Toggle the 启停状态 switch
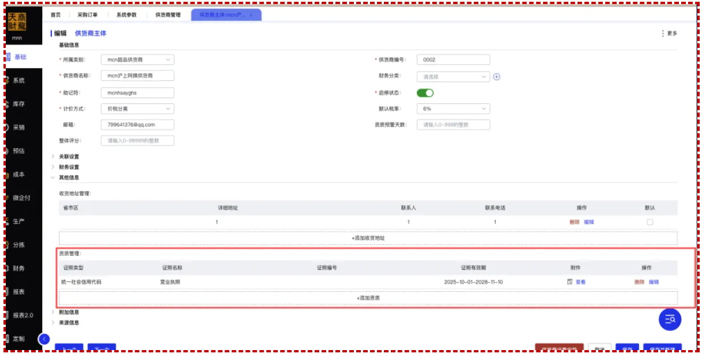 (x=425, y=92)
